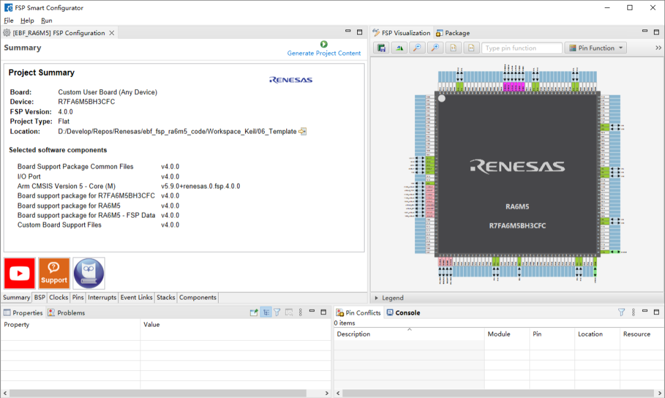The image size is (665, 398).
Task: Click the fit-to-page 1:1 package view icon
Action: click(453, 48)
